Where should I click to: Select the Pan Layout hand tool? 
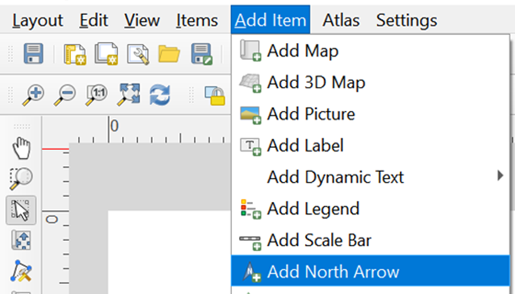[21, 147]
